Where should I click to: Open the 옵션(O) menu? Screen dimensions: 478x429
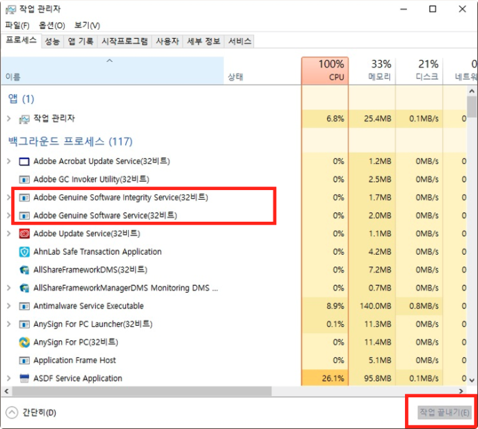click(52, 25)
